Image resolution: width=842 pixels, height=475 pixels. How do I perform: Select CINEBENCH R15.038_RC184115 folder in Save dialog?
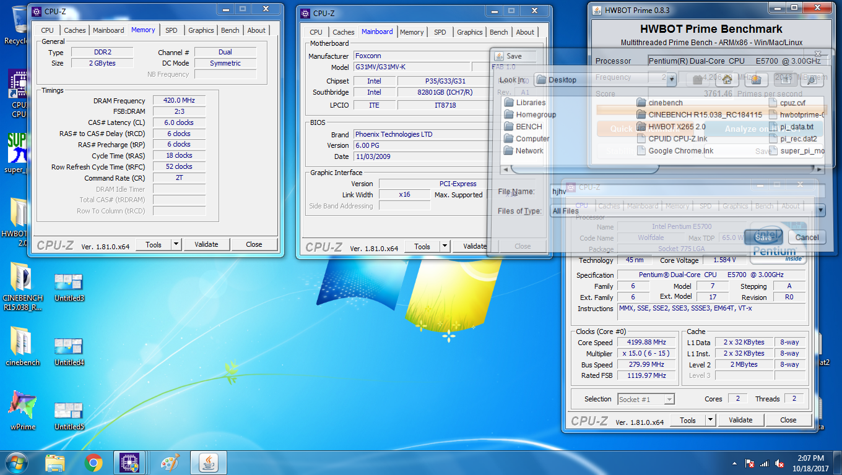[699, 114]
